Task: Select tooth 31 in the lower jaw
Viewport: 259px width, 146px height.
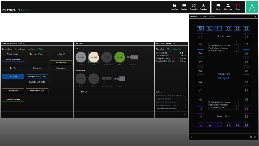Action: pos(228,125)
